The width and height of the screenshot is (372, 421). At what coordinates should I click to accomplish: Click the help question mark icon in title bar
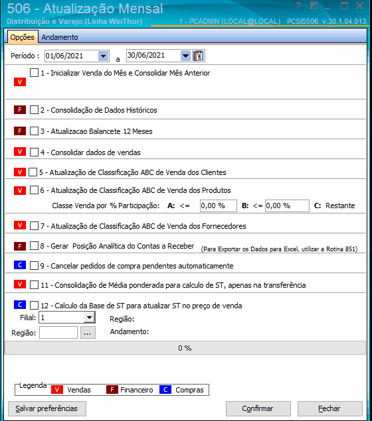[x=298, y=6]
